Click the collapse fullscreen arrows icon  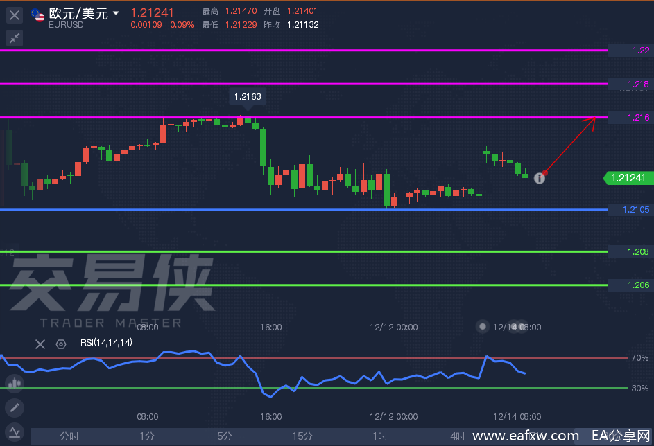(14, 38)
